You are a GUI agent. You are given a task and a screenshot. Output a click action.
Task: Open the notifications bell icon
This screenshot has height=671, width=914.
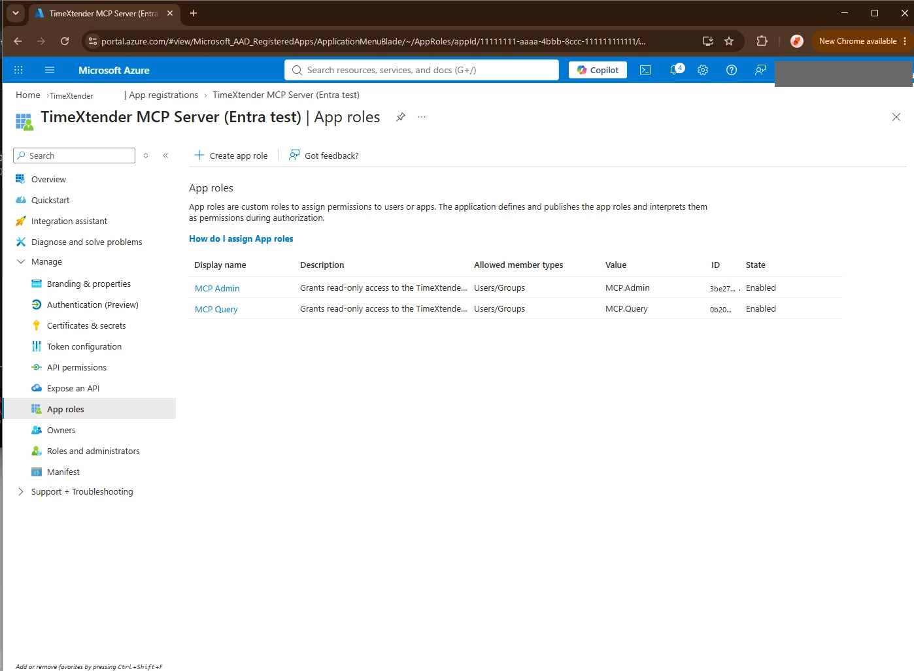tap(675, 70)
